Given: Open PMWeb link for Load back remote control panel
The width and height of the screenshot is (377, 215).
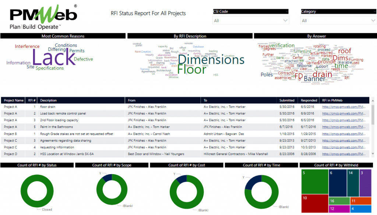Looking at the screenshot, I should tap(344, 113).
